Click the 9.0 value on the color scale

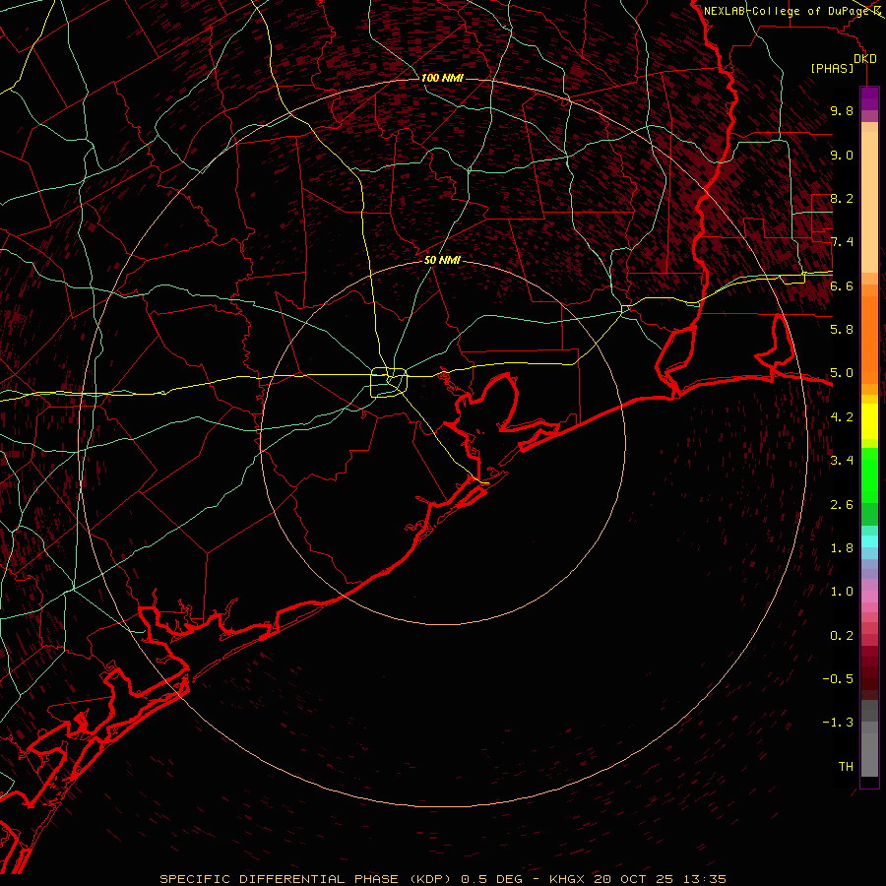point(842,155)
